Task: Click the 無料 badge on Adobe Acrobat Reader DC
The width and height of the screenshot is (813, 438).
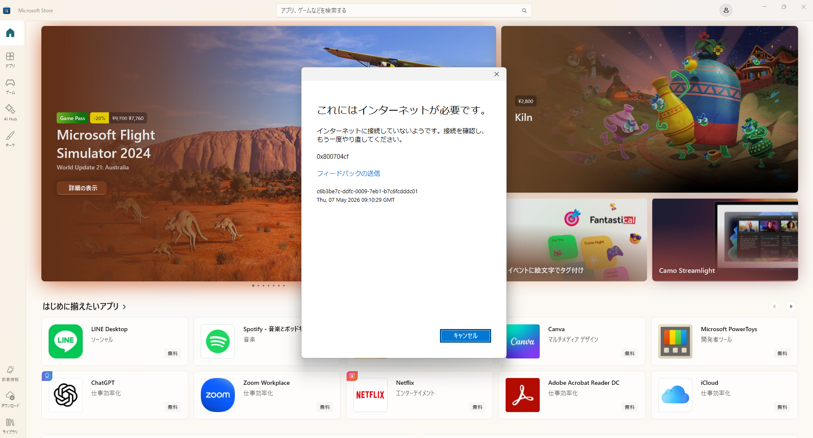Action: (630, 407)
